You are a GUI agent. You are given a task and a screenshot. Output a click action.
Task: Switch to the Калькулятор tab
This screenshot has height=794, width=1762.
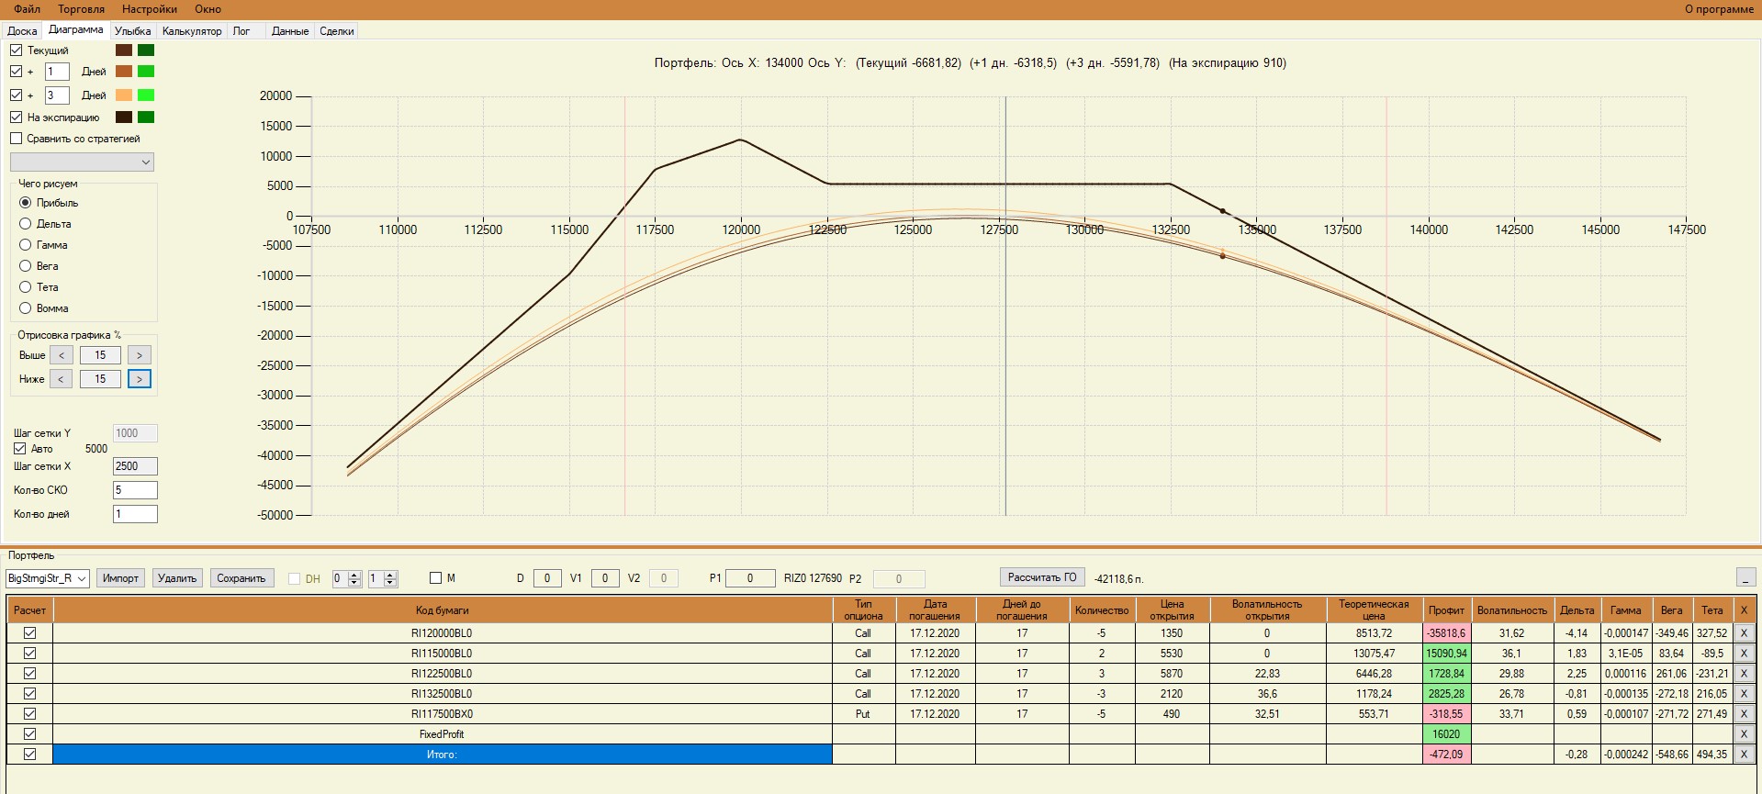click(x=192, y=31)
